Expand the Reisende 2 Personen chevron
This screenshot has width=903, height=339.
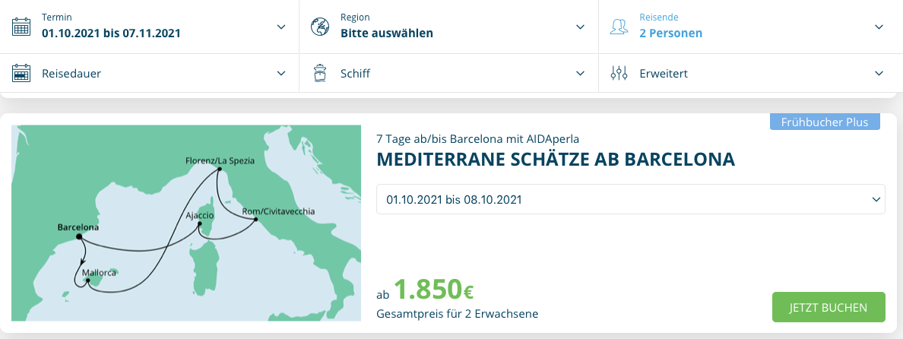click(879, 27)
